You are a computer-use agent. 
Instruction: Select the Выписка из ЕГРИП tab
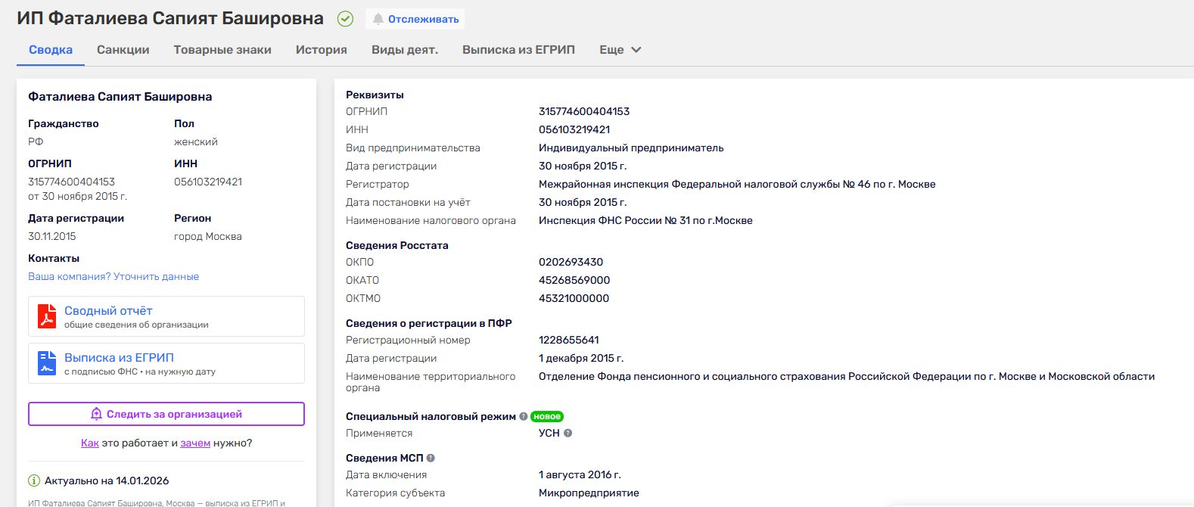click(518, 50)
